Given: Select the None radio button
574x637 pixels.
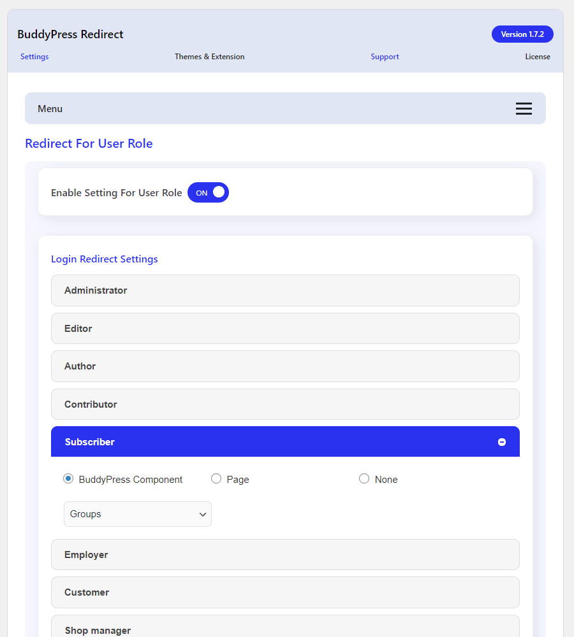Looking at the screenshot, I should tap(364, 478).
